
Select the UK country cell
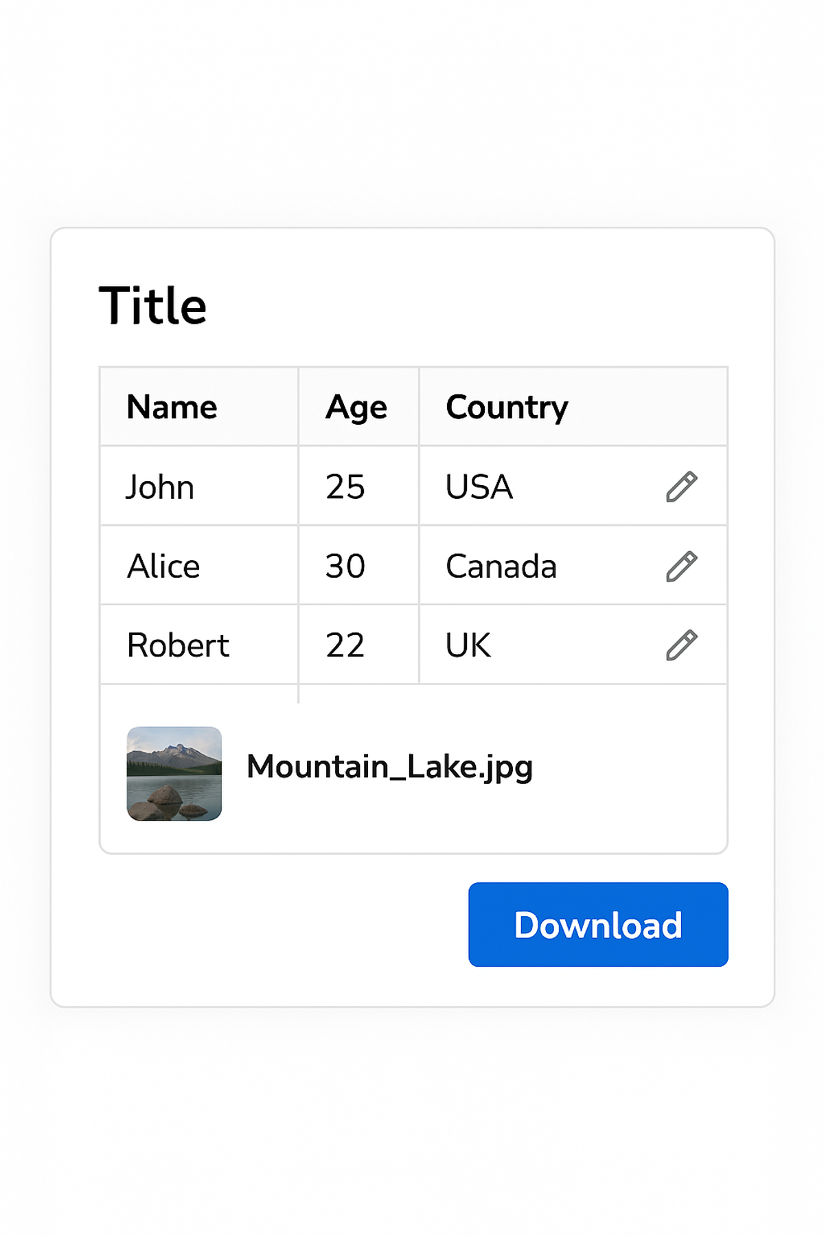tap(468, 645)
